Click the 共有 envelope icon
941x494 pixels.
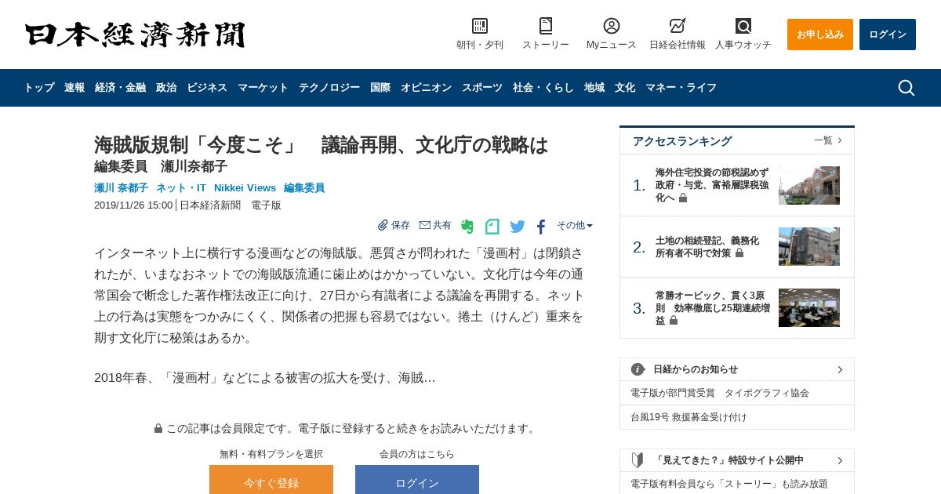(x=425, y=225)
